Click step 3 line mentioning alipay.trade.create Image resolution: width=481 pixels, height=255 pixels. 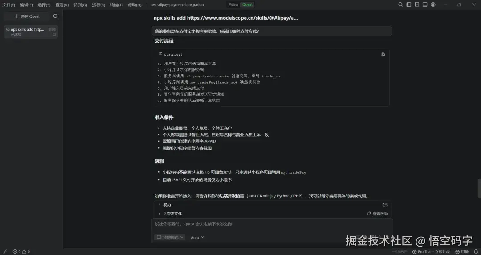218,76
